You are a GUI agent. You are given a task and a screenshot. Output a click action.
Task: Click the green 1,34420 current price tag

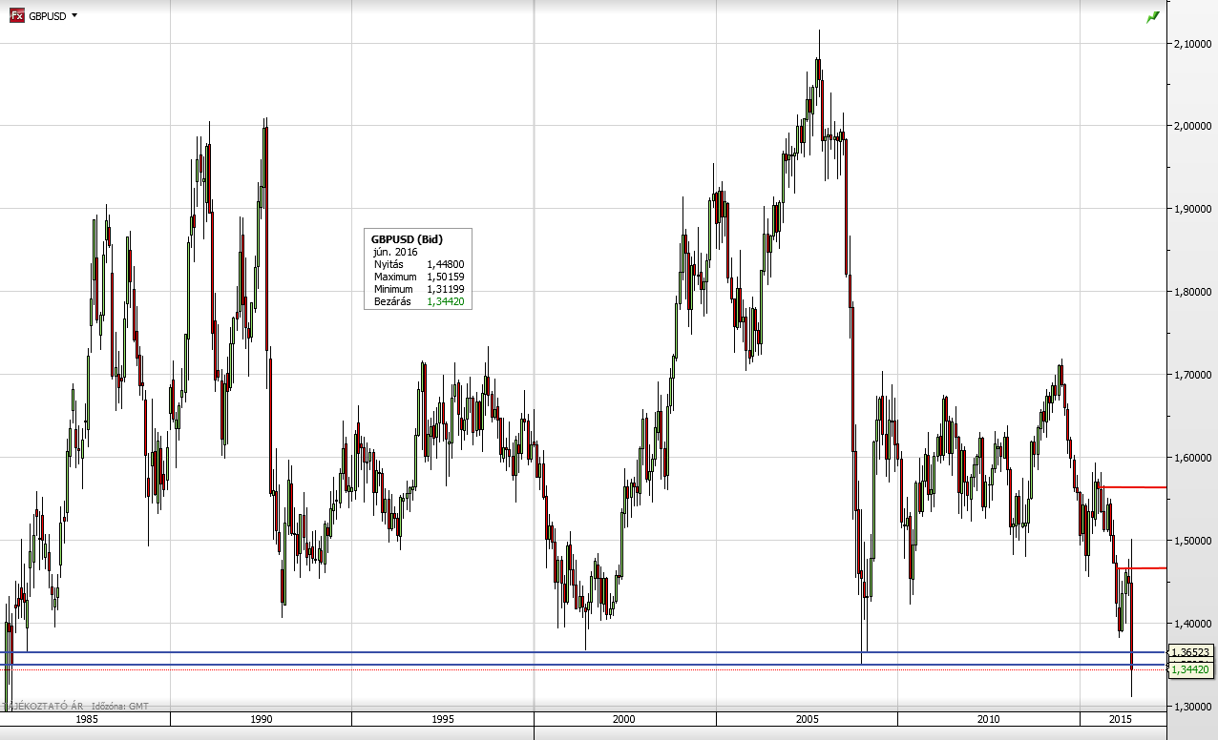(x=1192, y=669)
